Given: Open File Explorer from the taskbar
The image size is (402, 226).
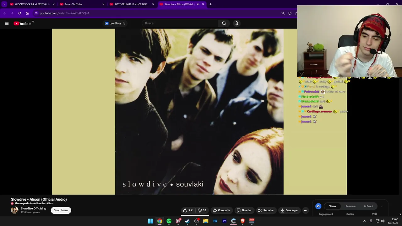Looking at the screenshot, I should [x=206, y=221].
